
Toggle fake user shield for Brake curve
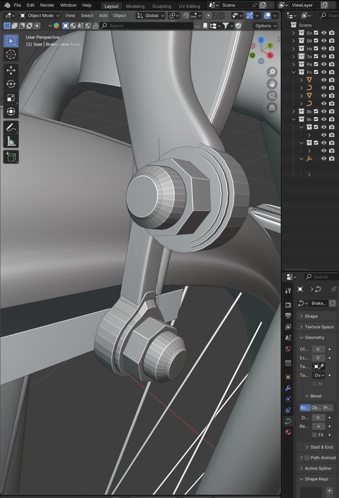[332, 303]
